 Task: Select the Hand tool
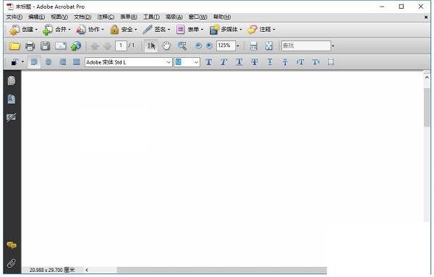[x=166, y=46]
